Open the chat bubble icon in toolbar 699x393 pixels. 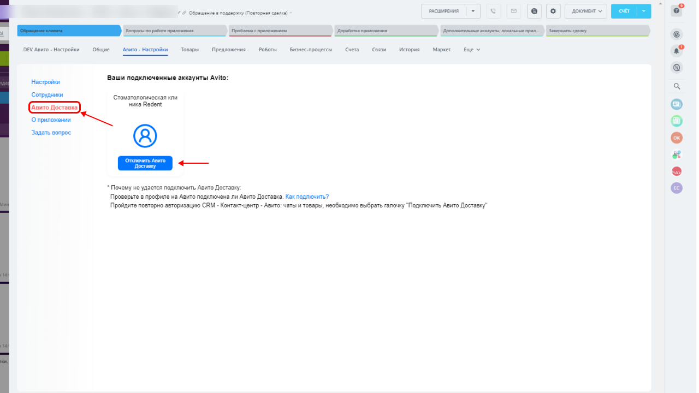coord(534,11)
